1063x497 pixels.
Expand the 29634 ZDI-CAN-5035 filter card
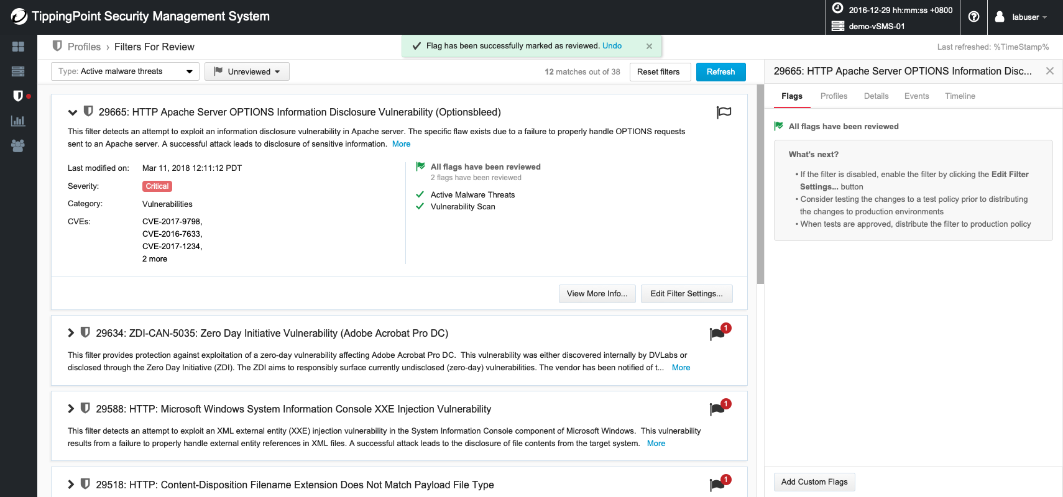[x=71, y=333]
